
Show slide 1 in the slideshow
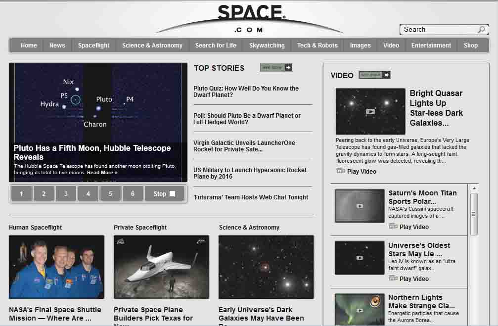click(22, 194)
